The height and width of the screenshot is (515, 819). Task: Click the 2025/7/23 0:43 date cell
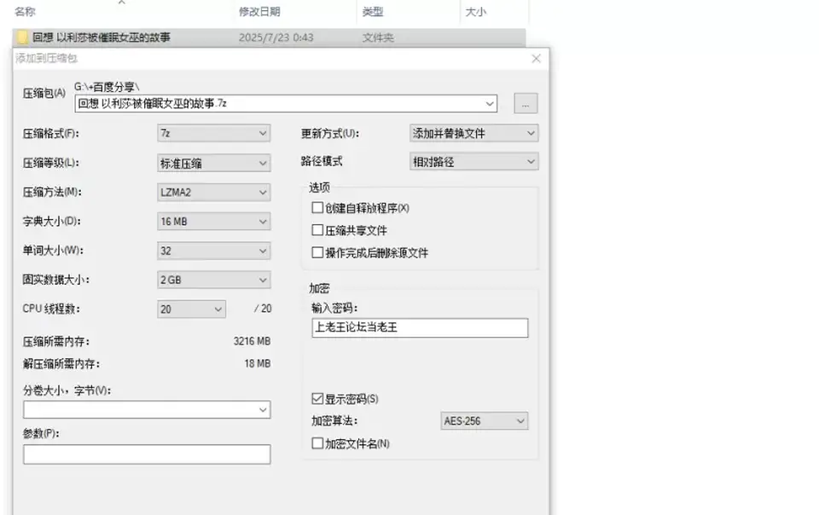tap(276, 38)
